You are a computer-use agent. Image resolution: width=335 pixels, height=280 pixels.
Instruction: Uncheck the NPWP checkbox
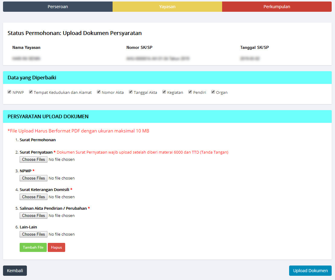9,92
